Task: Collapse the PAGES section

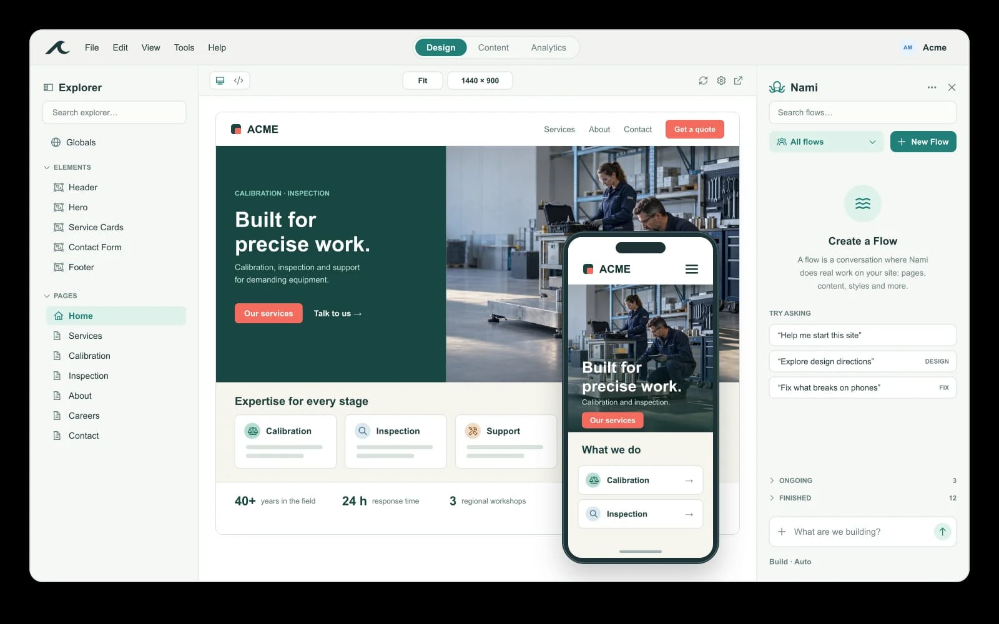Action: pos(61,296)
